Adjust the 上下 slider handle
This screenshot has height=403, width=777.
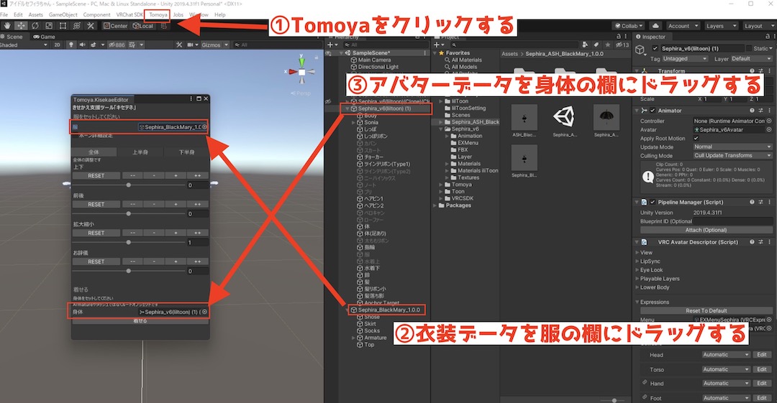click(x=128, y=185)
